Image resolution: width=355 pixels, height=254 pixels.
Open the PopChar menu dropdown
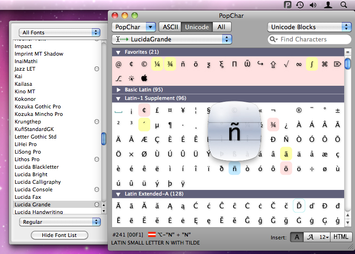coord(134,27)
